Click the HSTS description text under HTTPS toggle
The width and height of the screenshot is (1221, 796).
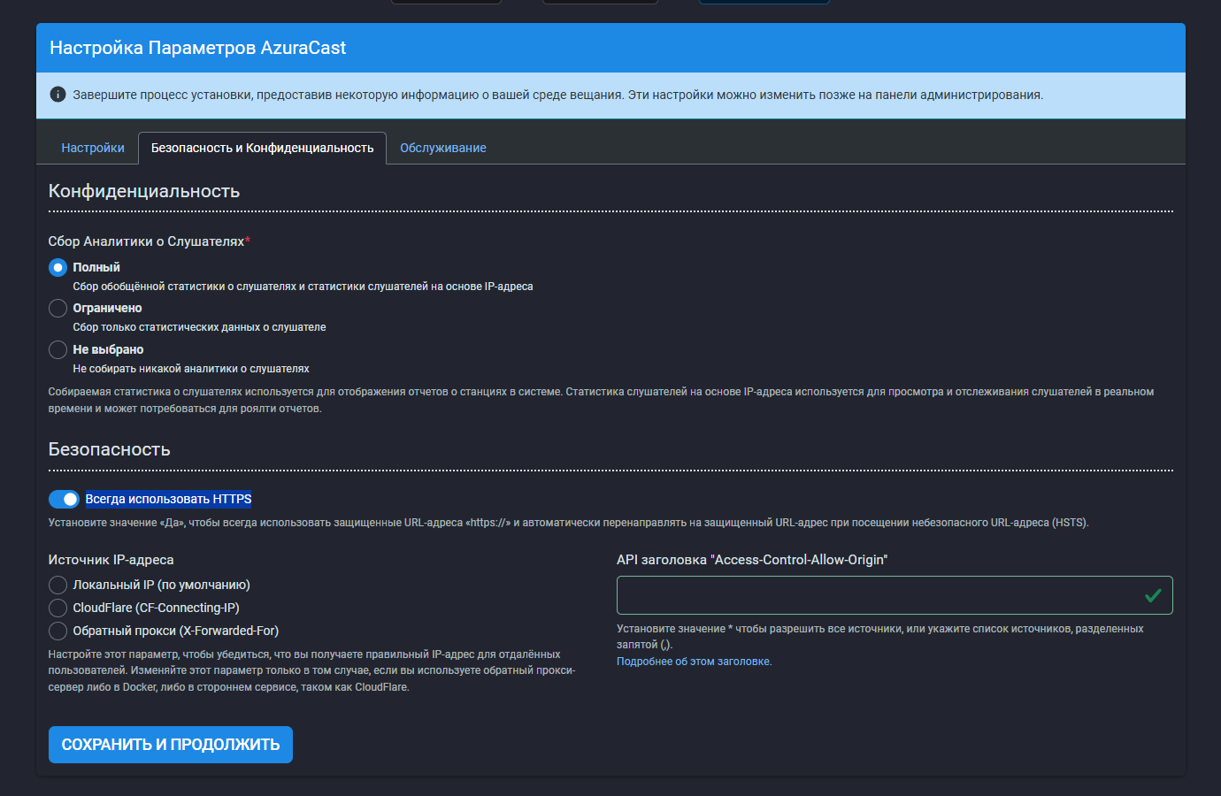pyautogui.click(x=568, y=523)
